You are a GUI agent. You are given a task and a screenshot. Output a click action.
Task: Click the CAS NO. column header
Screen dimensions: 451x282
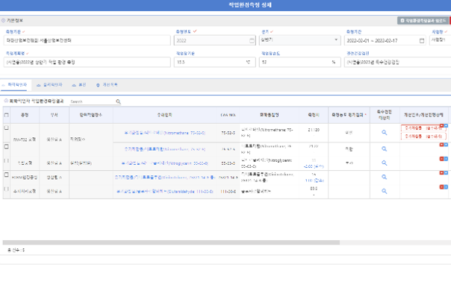[228, 115]
